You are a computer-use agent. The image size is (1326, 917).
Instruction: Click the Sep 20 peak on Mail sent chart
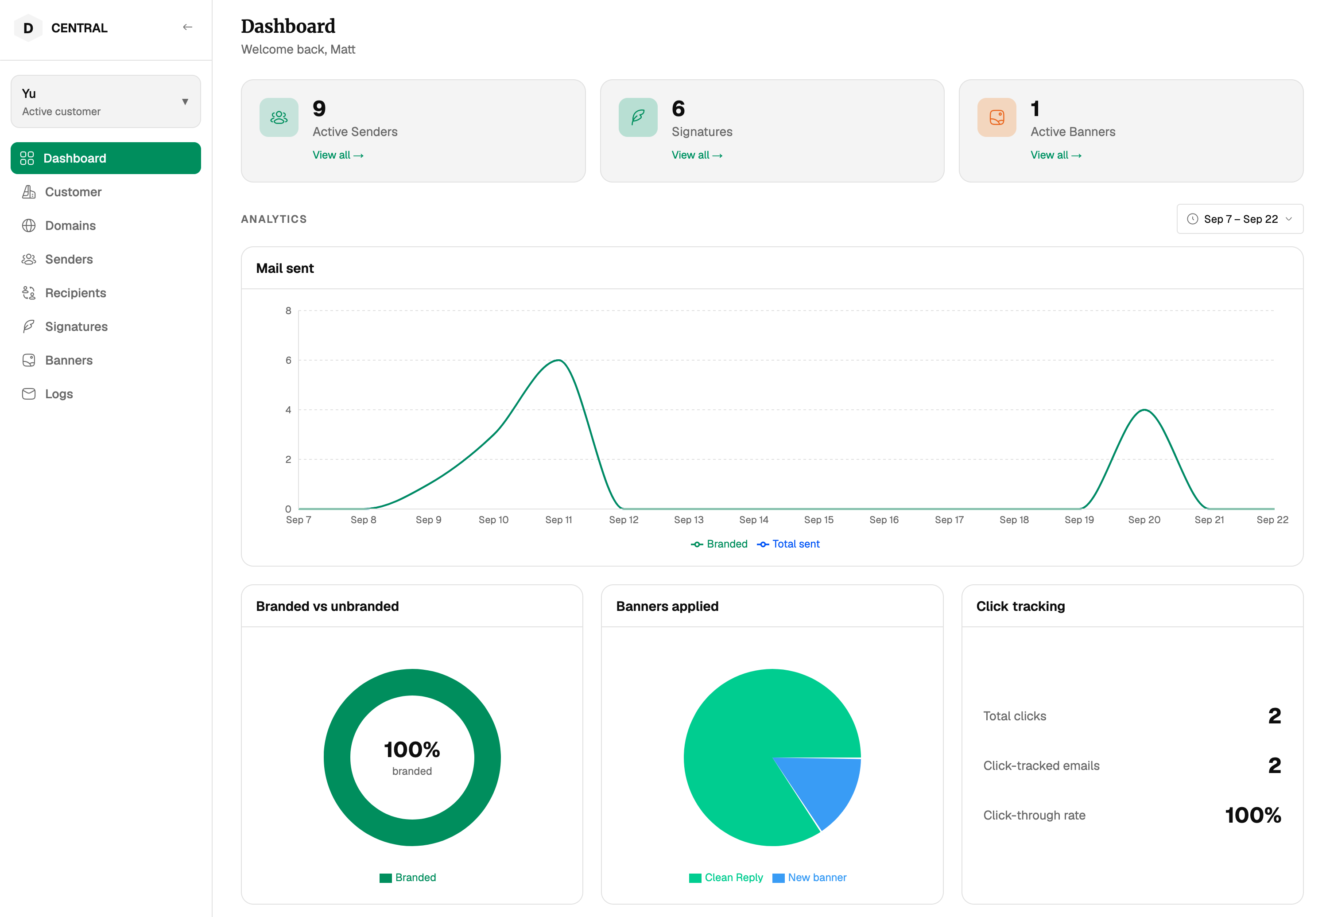pos(1144,410)
